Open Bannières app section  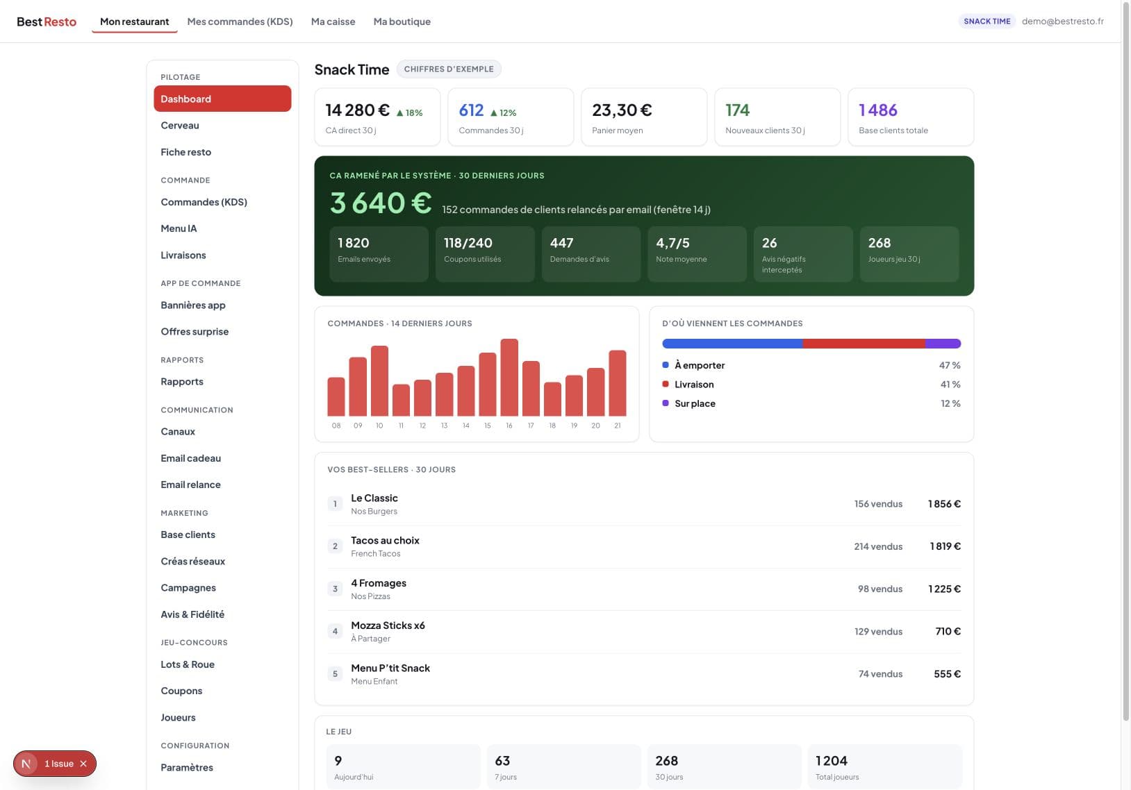(x=222, y=305)
